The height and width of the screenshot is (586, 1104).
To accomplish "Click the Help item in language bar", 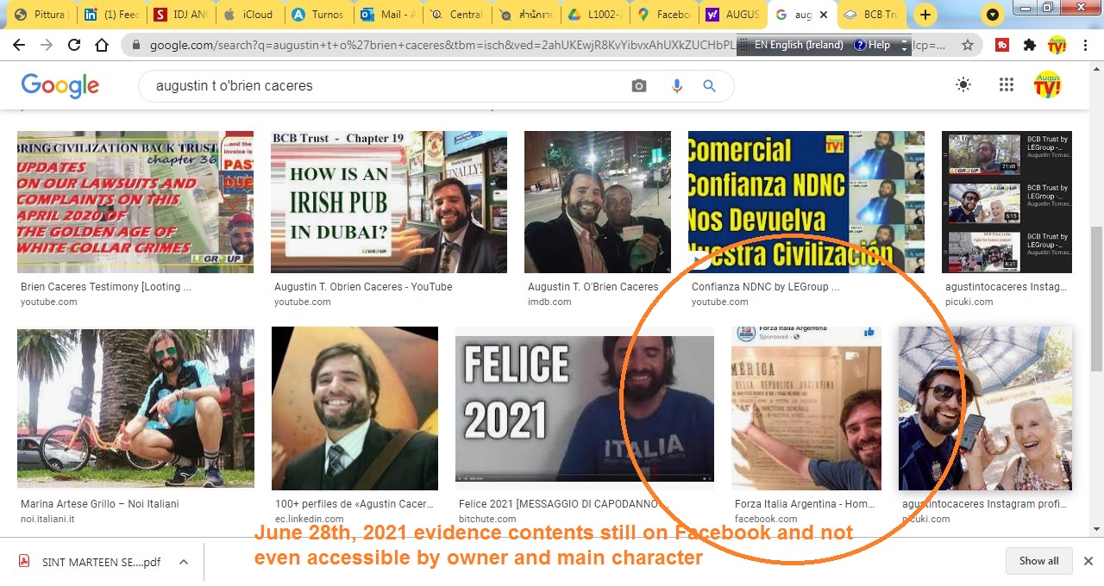I will (x=872, y=45).
